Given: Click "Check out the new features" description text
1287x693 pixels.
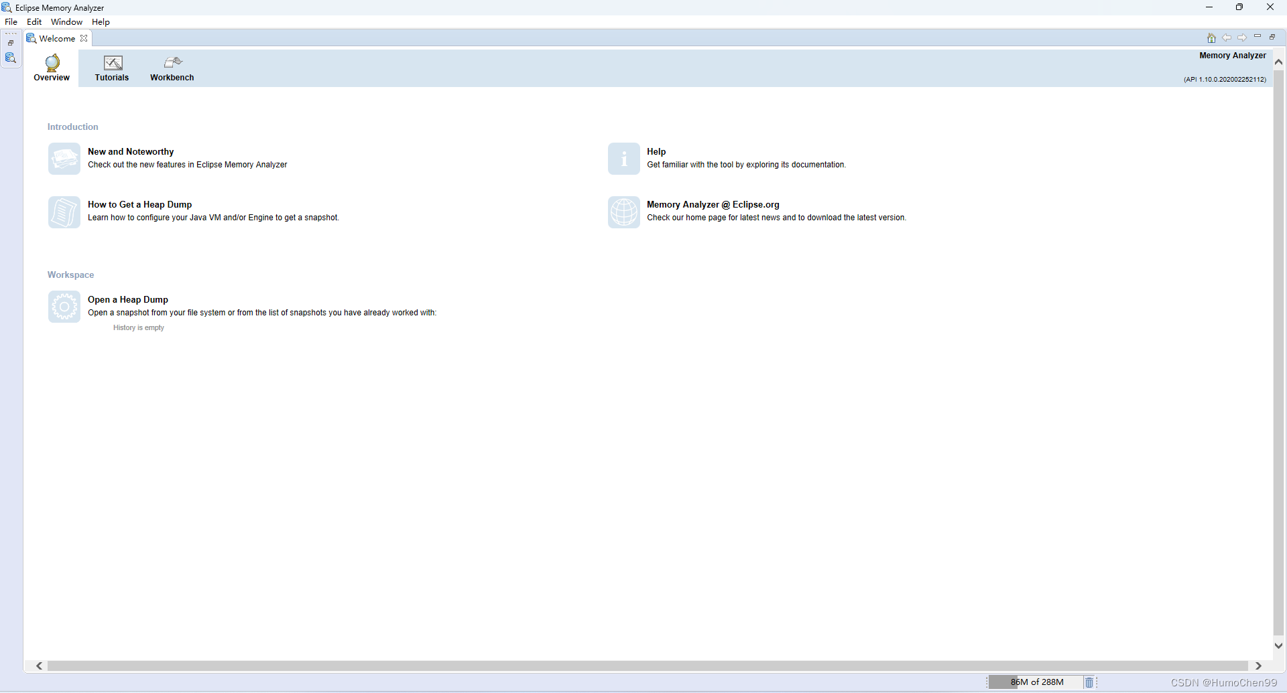Looking at the screenshot, I should (x=188, y=165).
